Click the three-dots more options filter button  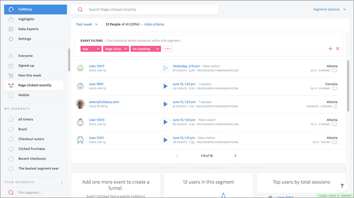click(x=168, y=49)
